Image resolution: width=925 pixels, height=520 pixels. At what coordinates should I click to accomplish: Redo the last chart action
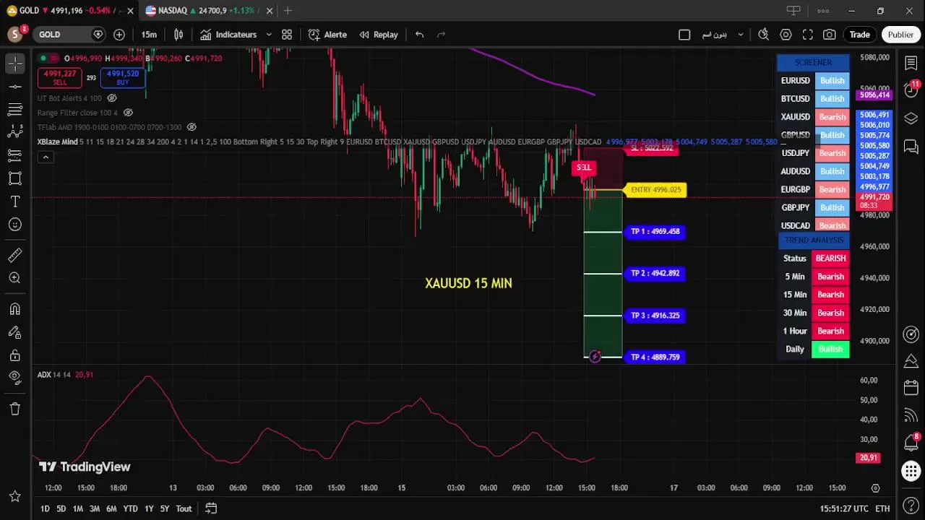pos(442,35)
